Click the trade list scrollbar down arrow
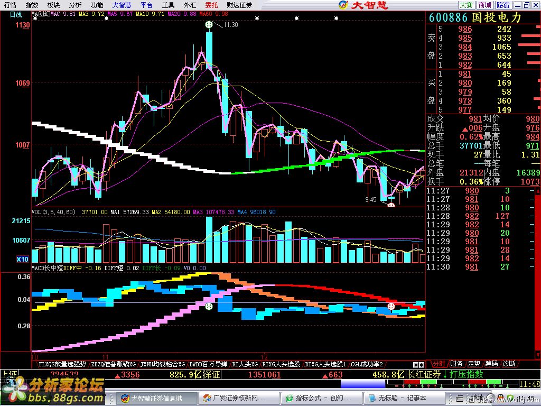The height and width of the screenshot is (406, 541). coord(537,355)
